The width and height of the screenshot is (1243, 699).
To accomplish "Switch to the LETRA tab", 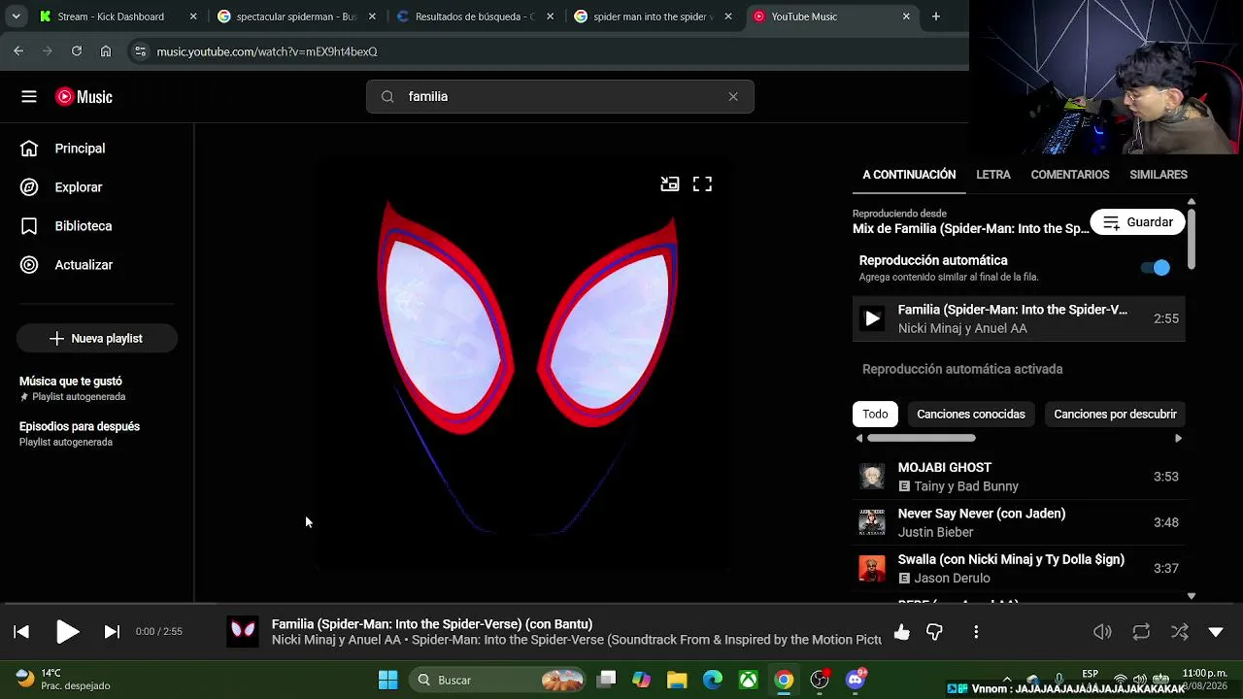I will [993, 175].
